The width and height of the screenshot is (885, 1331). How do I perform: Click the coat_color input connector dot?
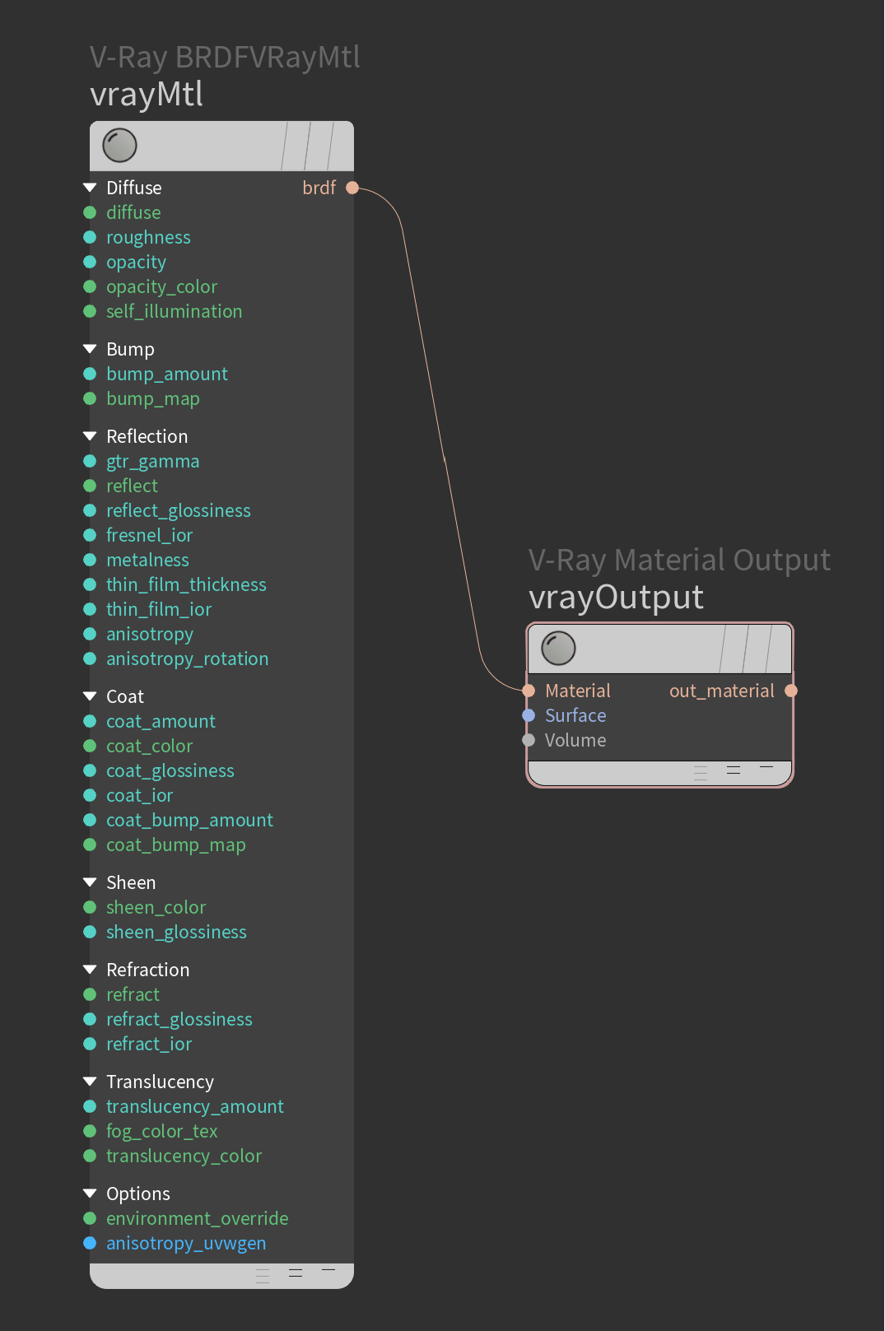pos(90,746)
